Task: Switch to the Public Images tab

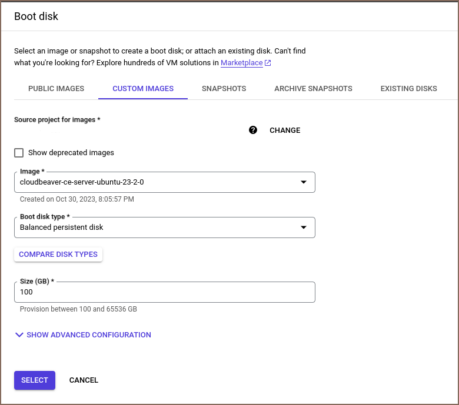Action: click(x=56, y=89)
